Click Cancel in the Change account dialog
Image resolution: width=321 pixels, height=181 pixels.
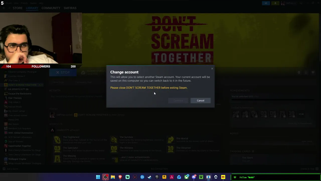pos(200,101)
